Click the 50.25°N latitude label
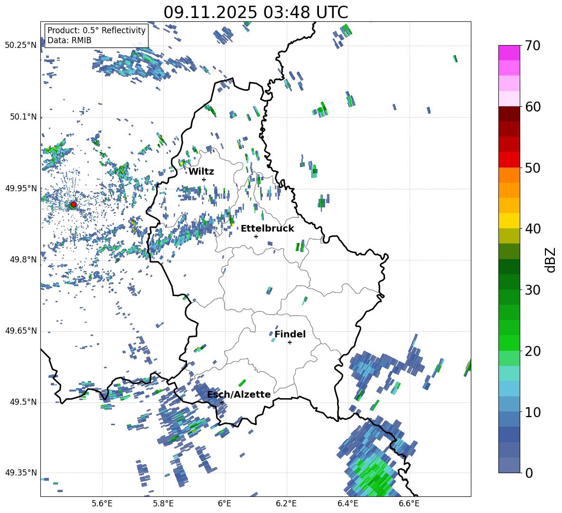 coord(21,46)
